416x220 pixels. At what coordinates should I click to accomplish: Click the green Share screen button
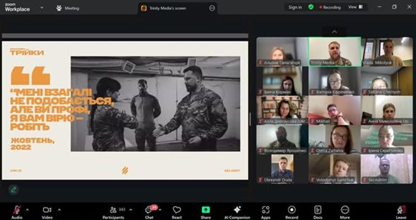(206, 211)
